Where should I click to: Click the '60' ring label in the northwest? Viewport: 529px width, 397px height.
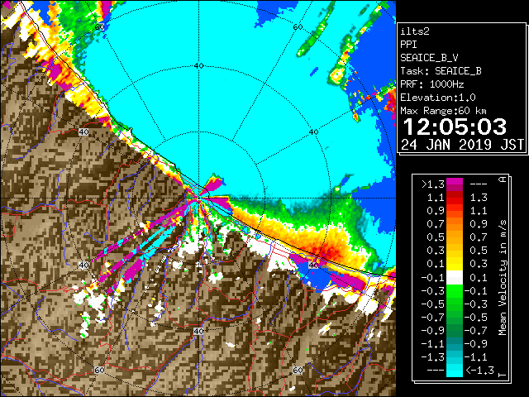(x=99, y=27)
